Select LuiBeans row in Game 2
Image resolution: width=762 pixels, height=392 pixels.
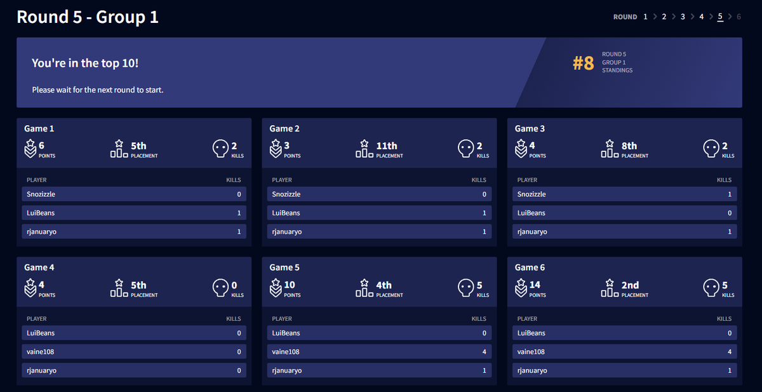[x=379, y=213]
